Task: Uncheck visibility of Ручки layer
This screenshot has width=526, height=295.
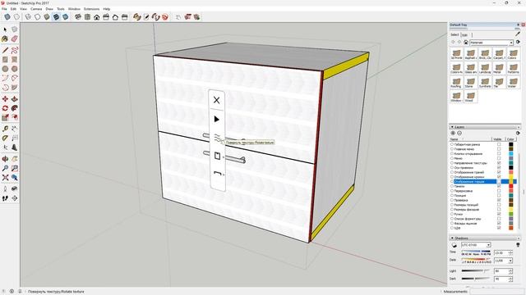Action: 499,214
